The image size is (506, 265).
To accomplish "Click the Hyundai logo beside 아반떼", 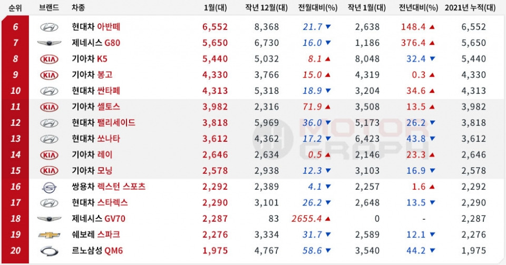I will [49, 27].
